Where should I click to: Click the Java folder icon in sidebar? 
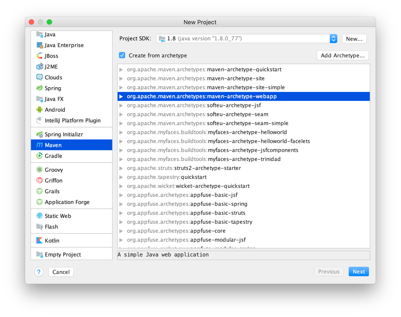pos(40,34)
